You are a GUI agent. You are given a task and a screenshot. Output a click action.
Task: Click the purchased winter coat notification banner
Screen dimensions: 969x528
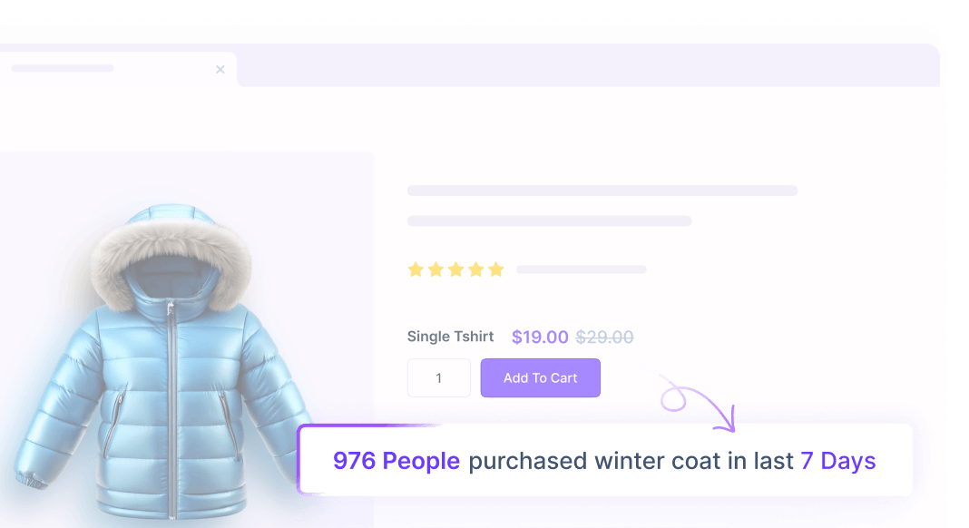pos(605,459)
